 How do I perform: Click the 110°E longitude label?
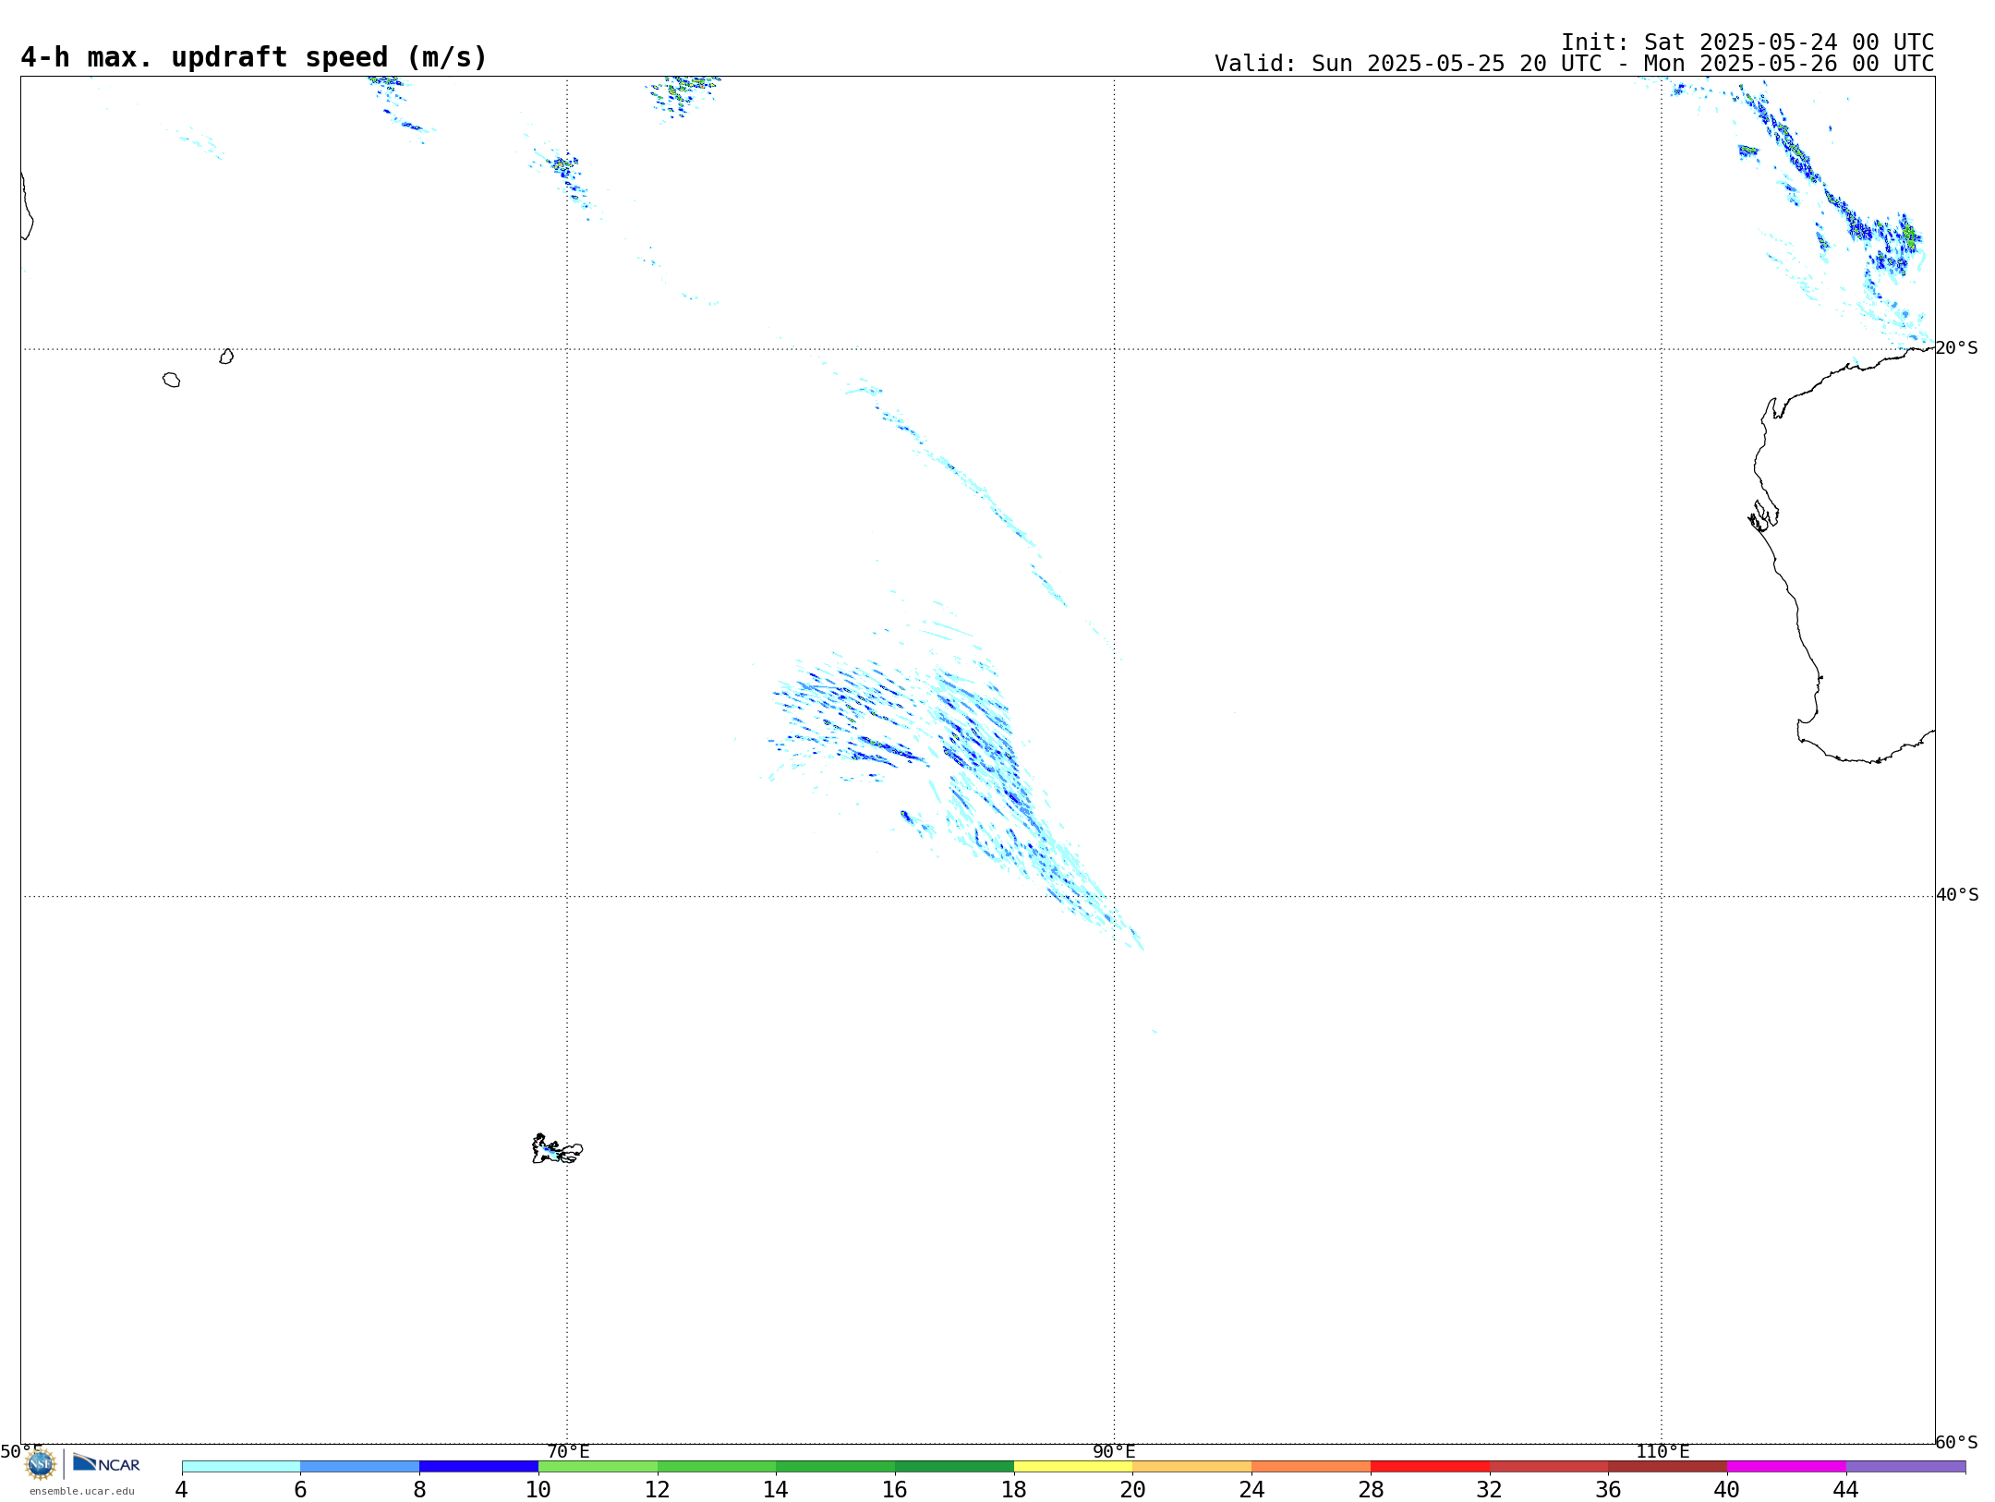pos(1662,1452)
